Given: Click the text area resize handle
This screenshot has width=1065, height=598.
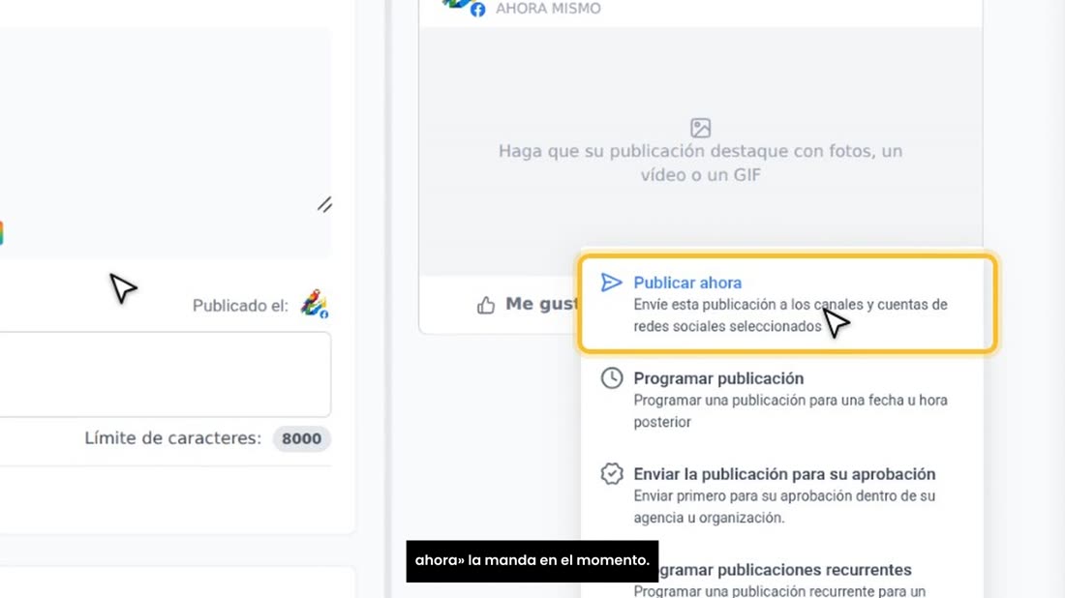Looking at the screenshot, I should 324,204.
